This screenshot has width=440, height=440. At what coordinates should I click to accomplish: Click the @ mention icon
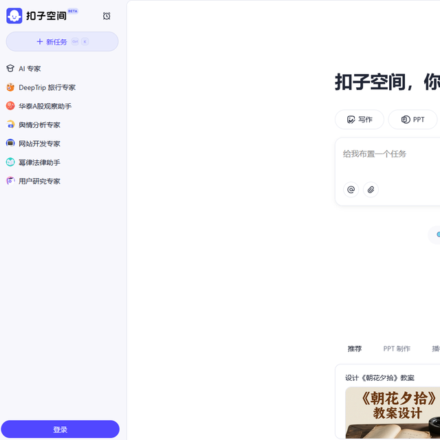coord(351,190)
